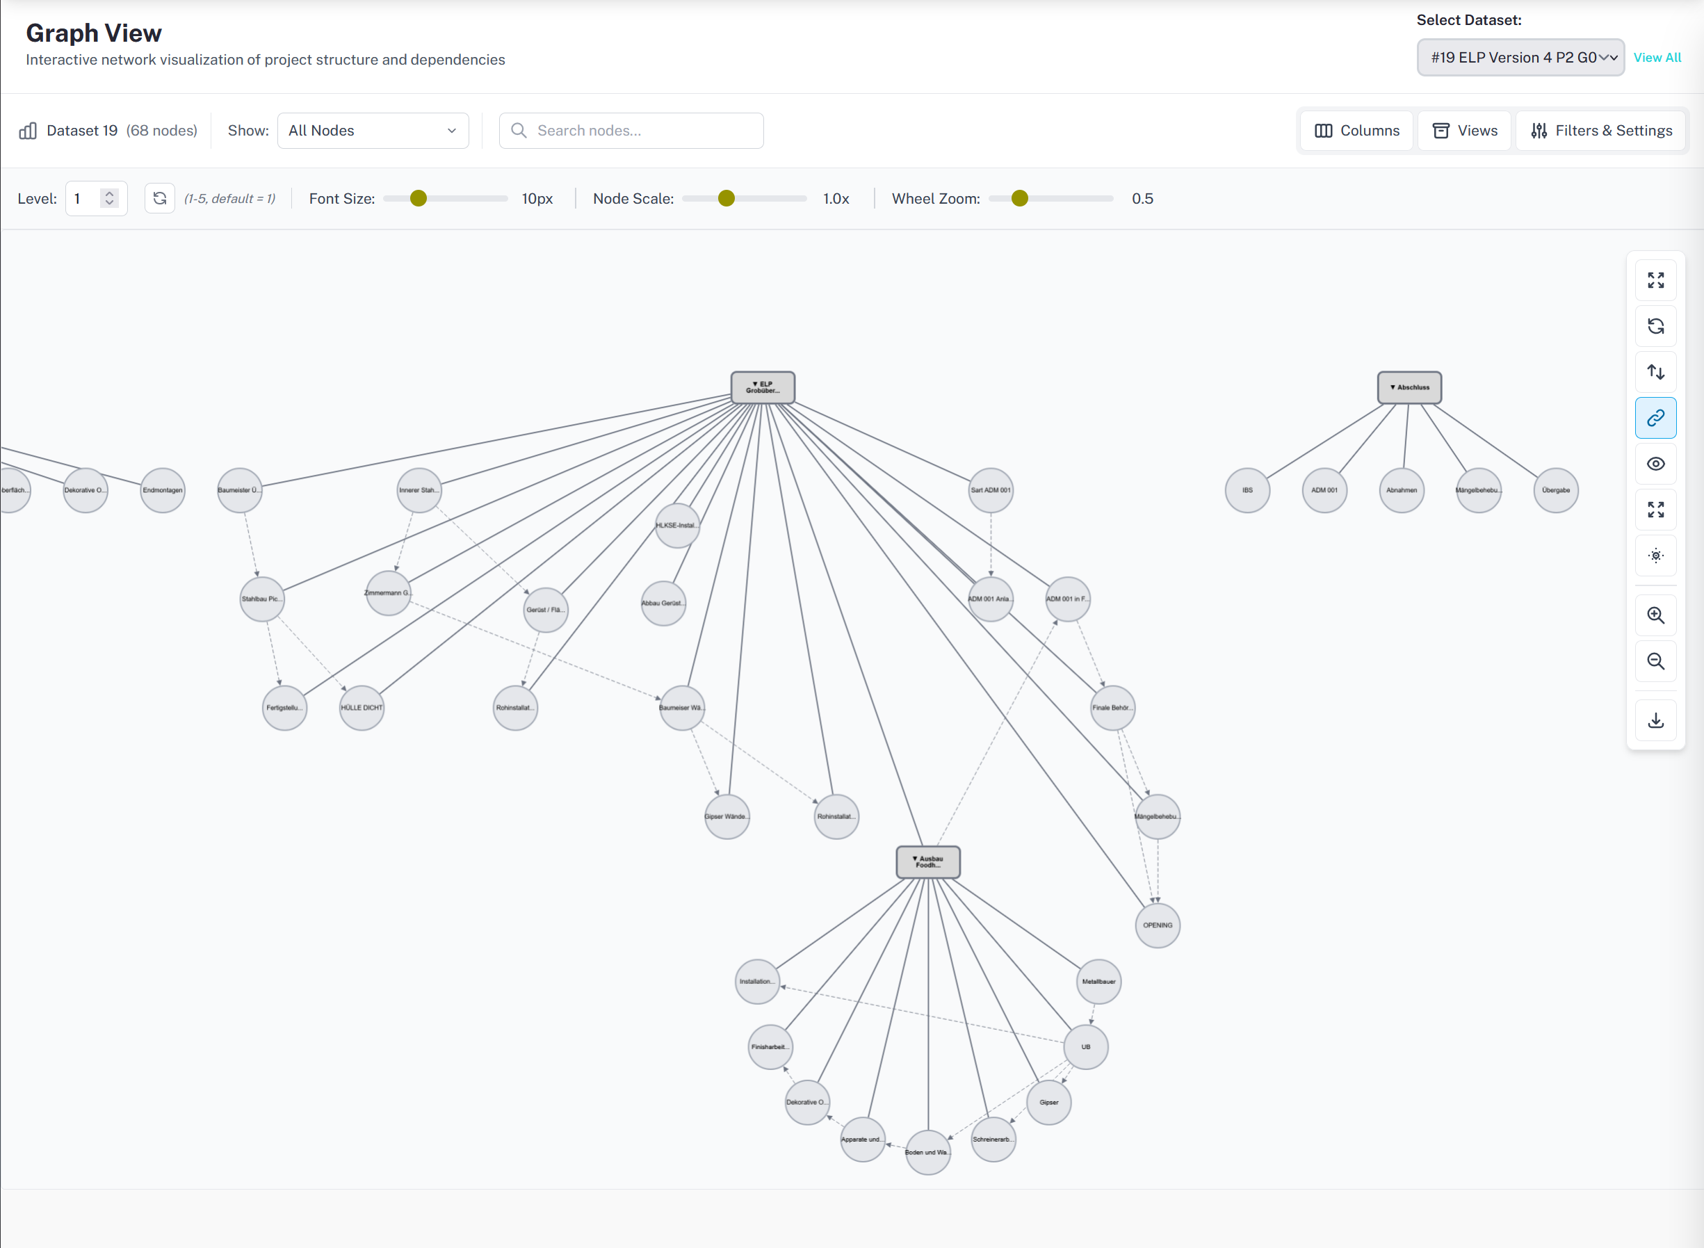Zoom in with the magnifier plus icon
The height and width of the screenshot is (1248, 1704).
point(1655,616)
